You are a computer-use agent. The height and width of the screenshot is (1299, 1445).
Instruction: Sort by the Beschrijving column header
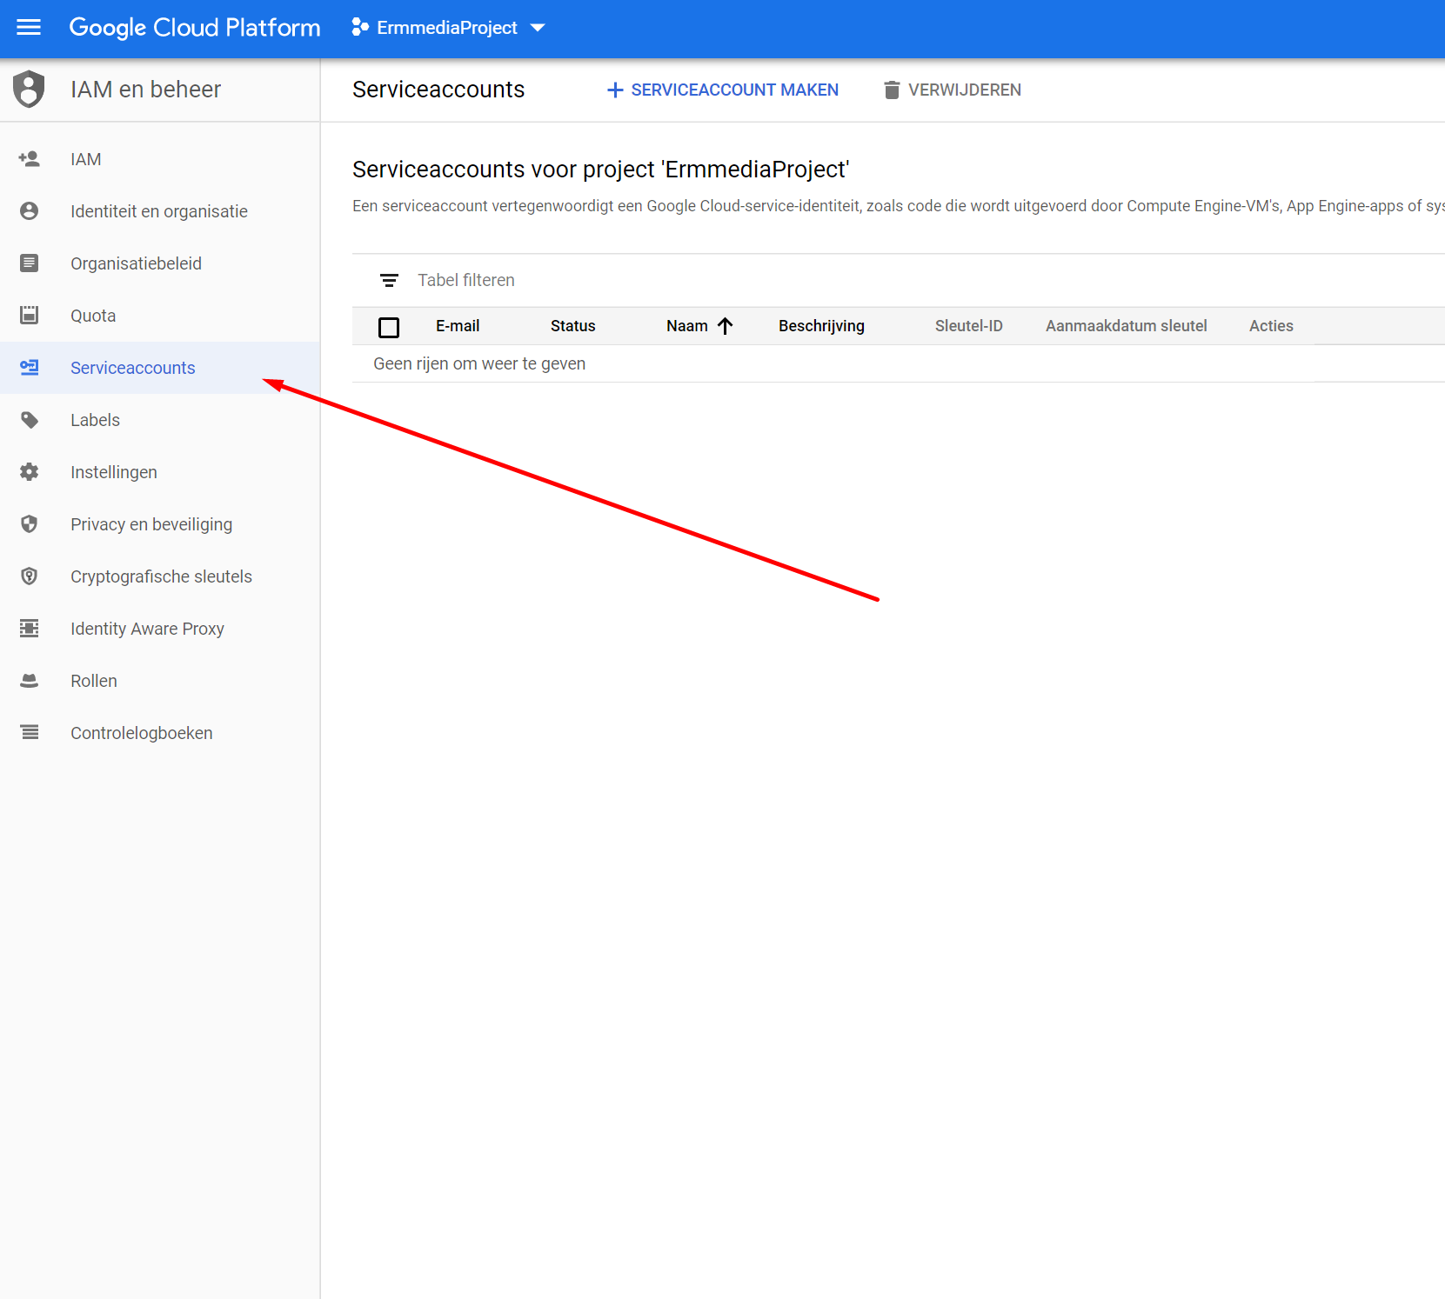[x=821, y=326]
